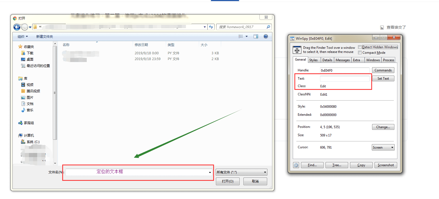Viewport: 439px width, 199px height.
Task: Click the 打开(O) button
Action: coord(227,181)
